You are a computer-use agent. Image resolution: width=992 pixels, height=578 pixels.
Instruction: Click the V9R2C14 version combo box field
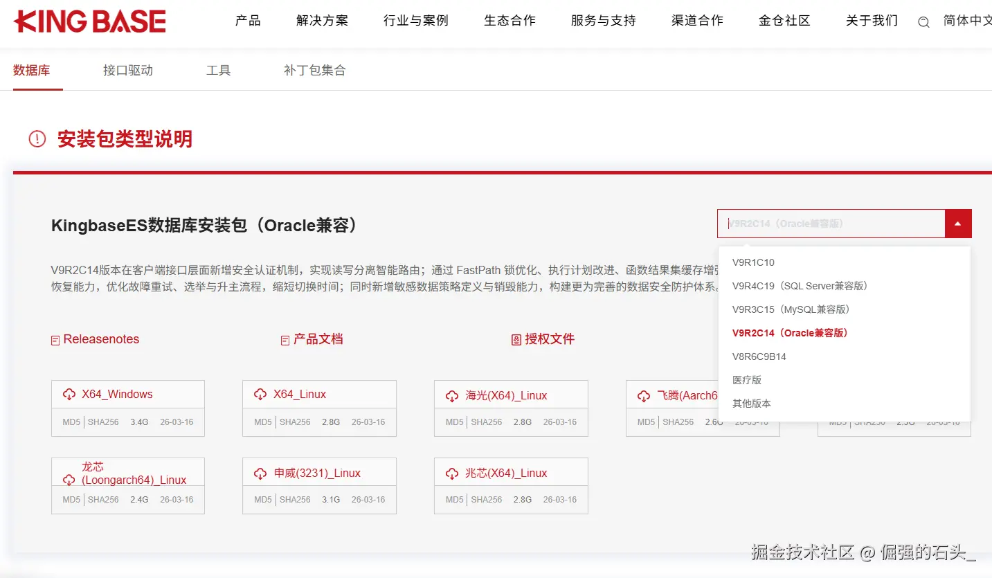tap(831, 224)
